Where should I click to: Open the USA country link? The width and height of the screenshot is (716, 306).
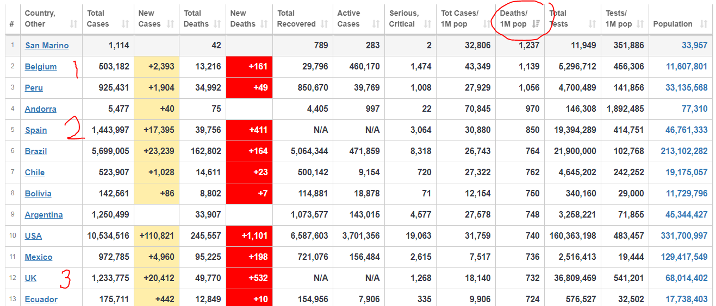33,236
